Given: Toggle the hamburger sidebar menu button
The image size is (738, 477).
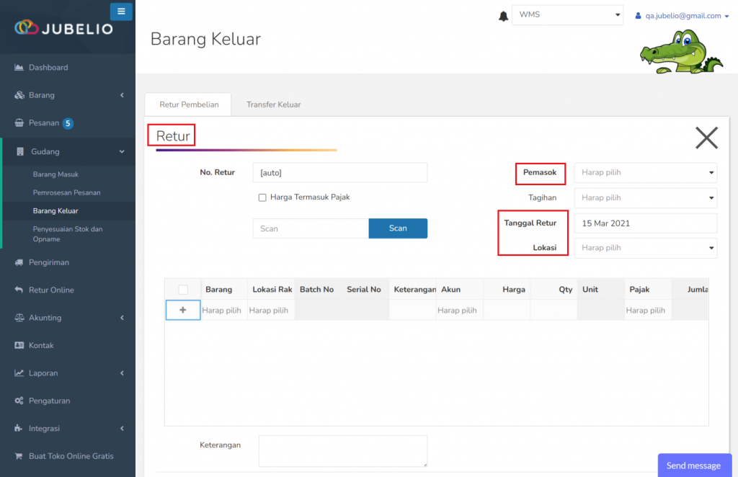Looking at the screenshot, I should 121,12.
